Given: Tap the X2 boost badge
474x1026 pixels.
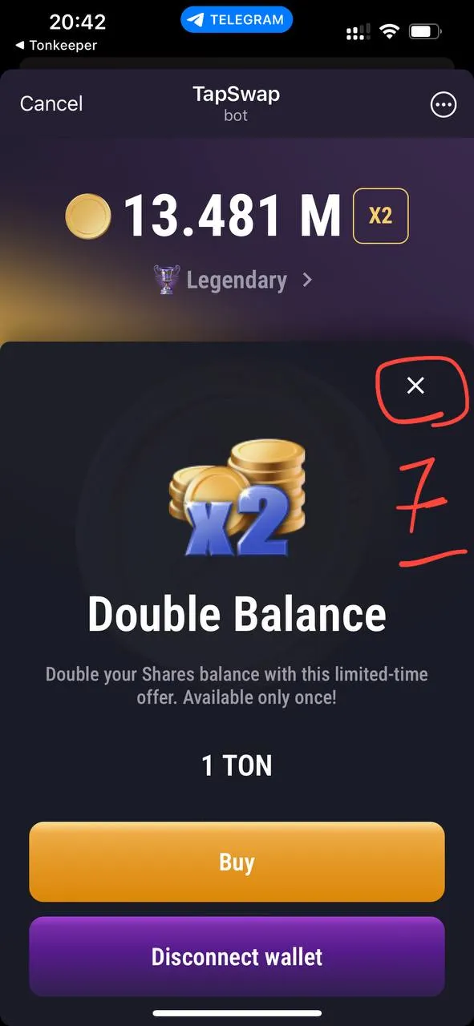Looking at the screenshot, I should [380, 216].
